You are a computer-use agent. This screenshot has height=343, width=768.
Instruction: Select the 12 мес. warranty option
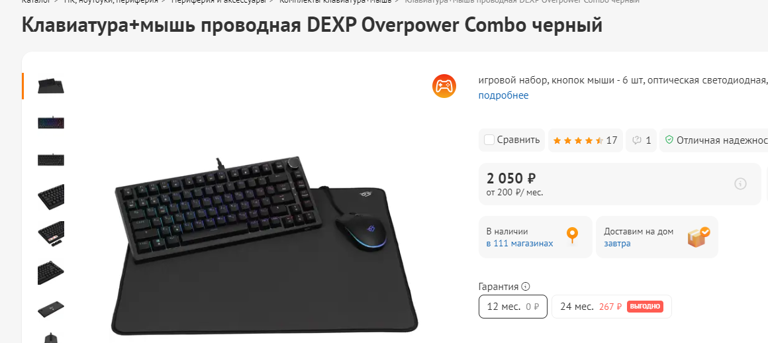pyautogui.click(x=513, y=307)
